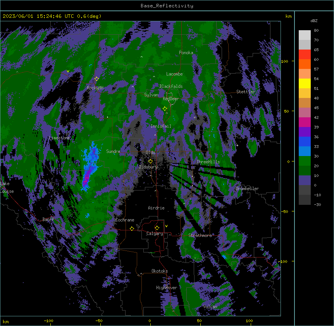Click the 2023/06/01 15:24:46 UTC timestamp
The width and height of the screenshot is (334, 326).
[38, 16]
